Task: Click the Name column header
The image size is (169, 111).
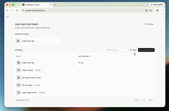Action: tap(18, 56)
